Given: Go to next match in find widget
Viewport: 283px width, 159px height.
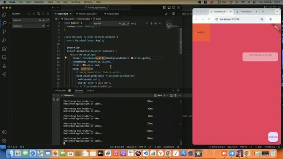Looking at the screenshot, I should pyautogui.click(x=151, y=23).
